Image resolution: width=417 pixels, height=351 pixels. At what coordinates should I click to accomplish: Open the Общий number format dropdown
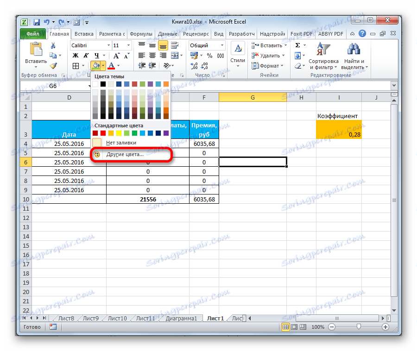click(x=222, y=45)
